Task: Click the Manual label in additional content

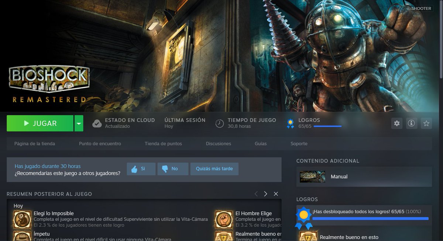Action: coord(339,177)
